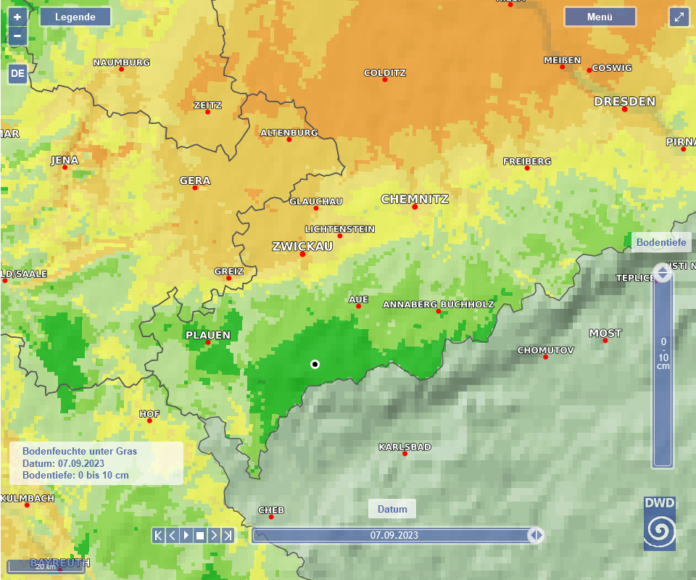
Task: Stop the date animation
Action: pyautogui.click(x=200, y=536)
